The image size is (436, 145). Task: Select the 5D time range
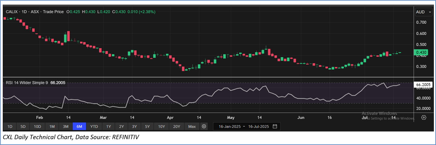coord(23,126)
